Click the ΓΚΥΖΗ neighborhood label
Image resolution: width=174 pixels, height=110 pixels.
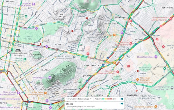tap(58, 44)
